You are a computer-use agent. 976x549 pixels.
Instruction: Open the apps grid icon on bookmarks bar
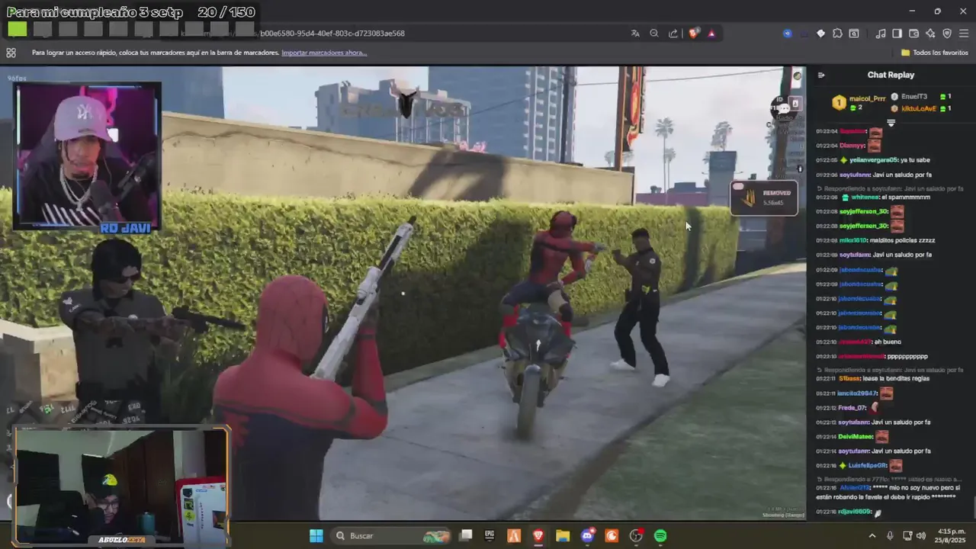(x=11, y=53)
